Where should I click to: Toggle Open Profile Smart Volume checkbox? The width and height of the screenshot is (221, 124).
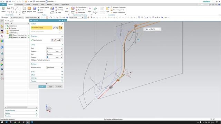[32, 60]
